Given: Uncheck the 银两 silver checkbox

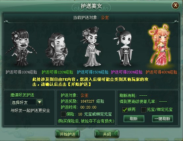Looking at the screenshot, I should point(125,110).
